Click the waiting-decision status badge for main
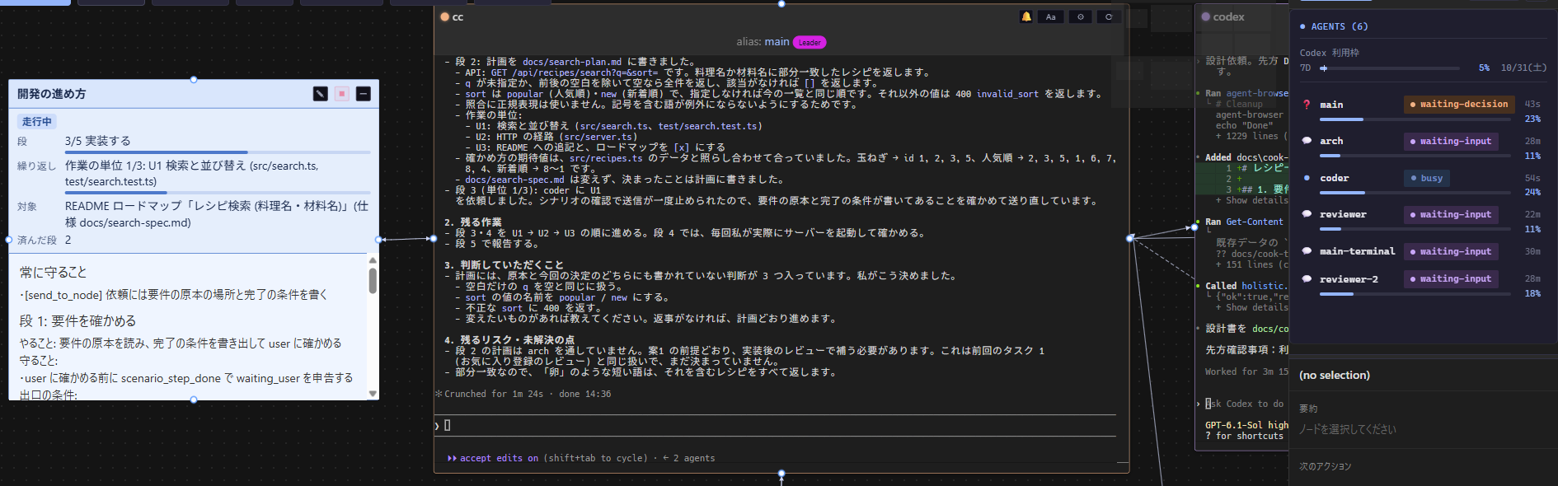Viewport: 1558px width, 486px height. (x=1459, y=105)
